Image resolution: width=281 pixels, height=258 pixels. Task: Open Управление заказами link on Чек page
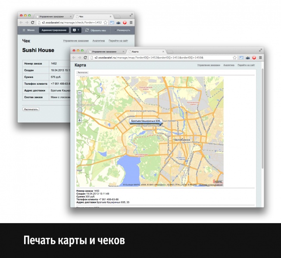point(76,41)
